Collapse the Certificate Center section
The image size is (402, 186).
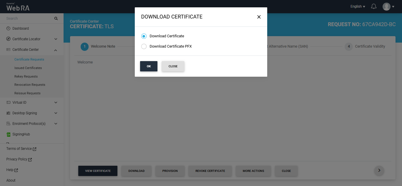pos(56,50)
